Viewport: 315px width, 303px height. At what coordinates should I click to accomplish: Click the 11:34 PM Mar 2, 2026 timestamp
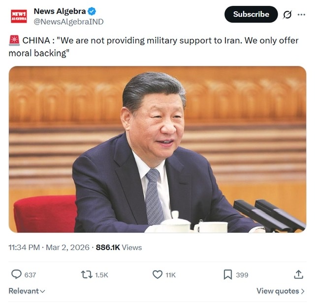coord(49,248)
